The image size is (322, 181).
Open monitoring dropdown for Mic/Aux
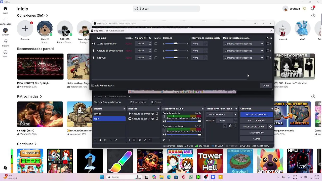point(244,58)
